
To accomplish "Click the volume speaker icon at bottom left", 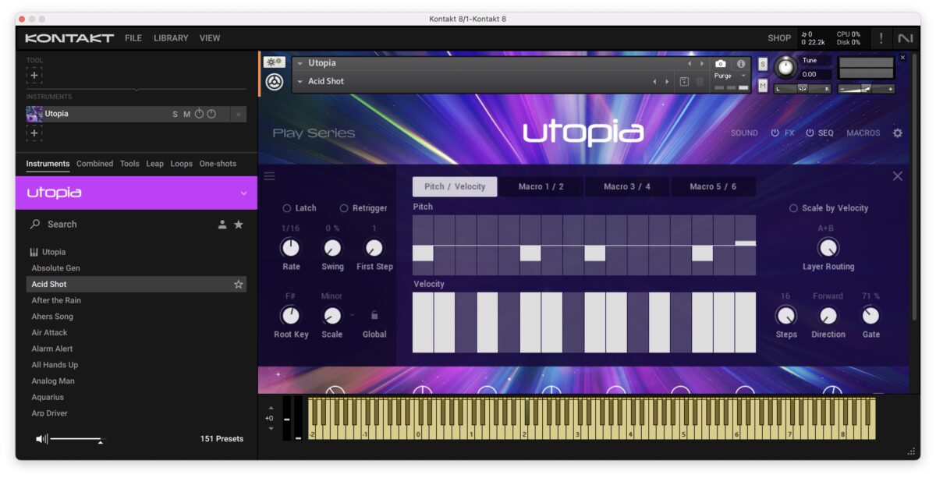I will 41,439.
